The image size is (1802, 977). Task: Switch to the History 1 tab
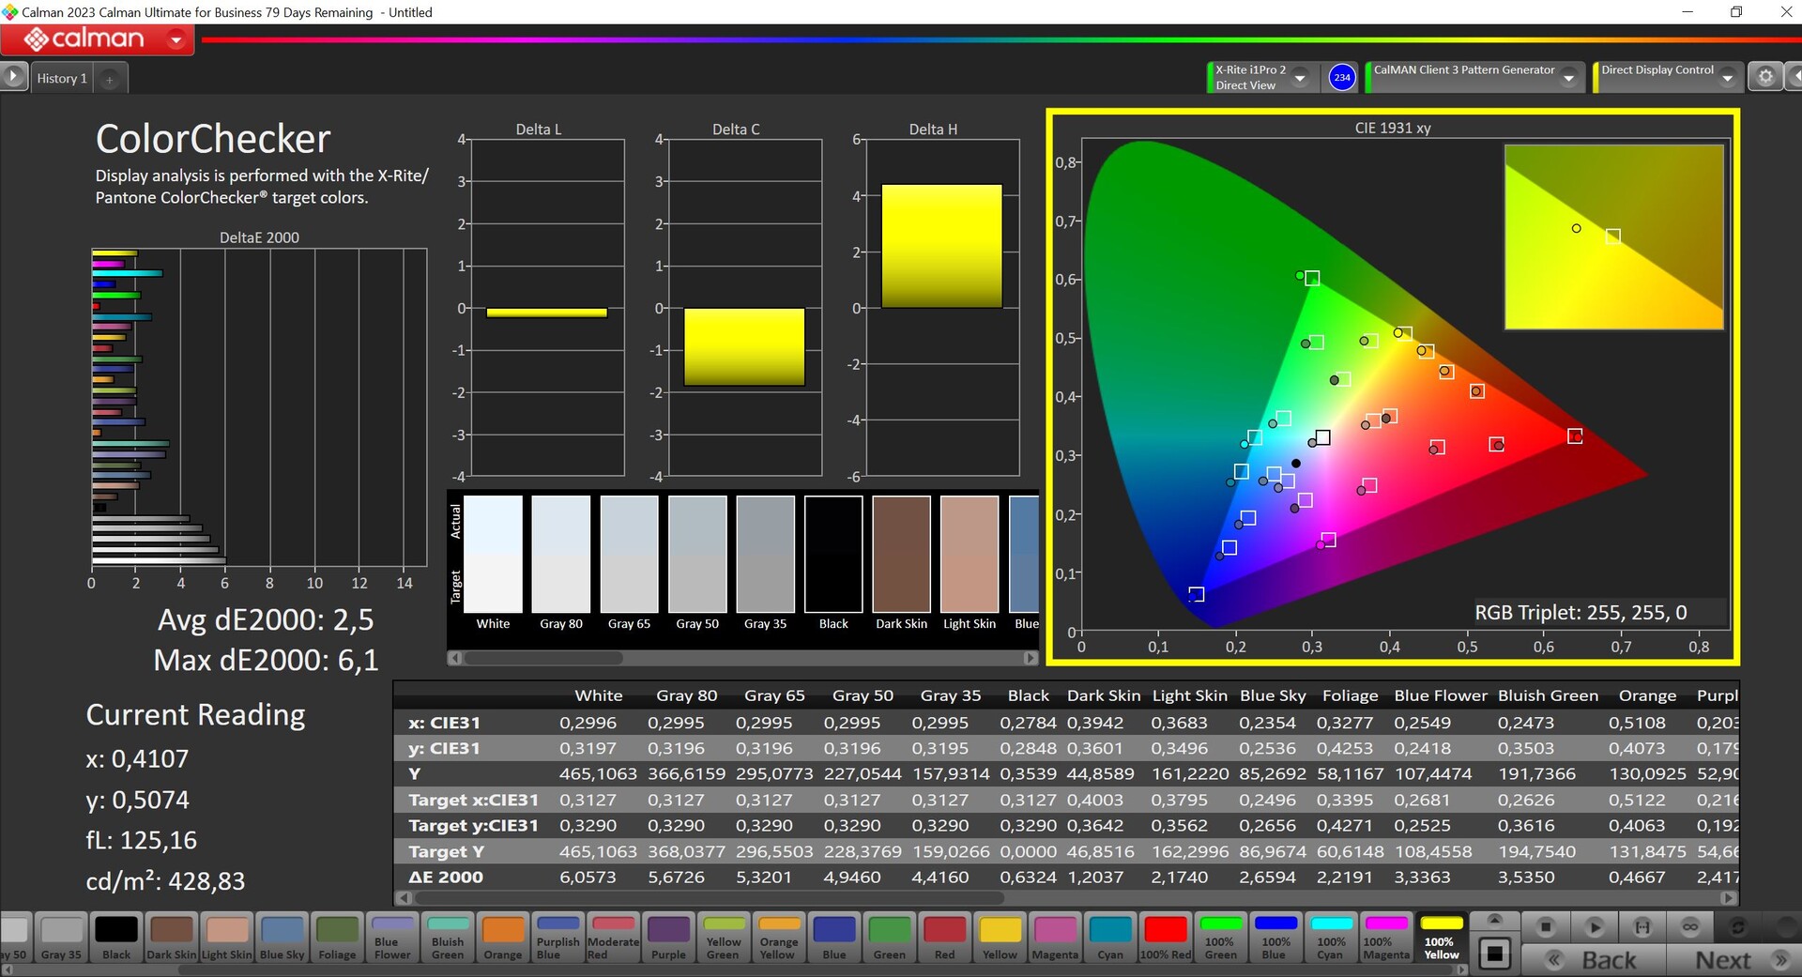click(x=62, y=78)
